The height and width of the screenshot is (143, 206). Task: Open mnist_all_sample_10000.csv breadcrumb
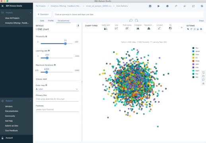click(99, 6)
